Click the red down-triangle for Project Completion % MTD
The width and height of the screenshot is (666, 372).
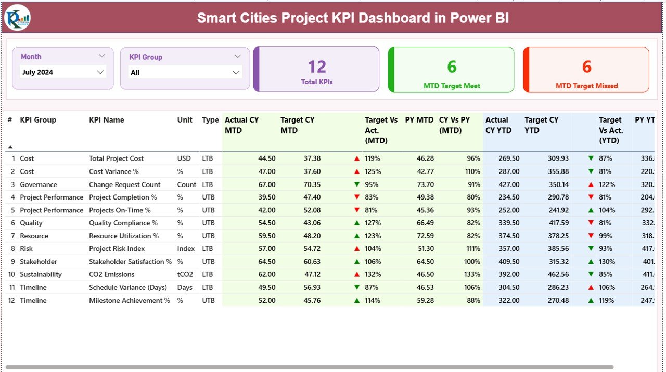pyautogui.click(x=356, y=197)
